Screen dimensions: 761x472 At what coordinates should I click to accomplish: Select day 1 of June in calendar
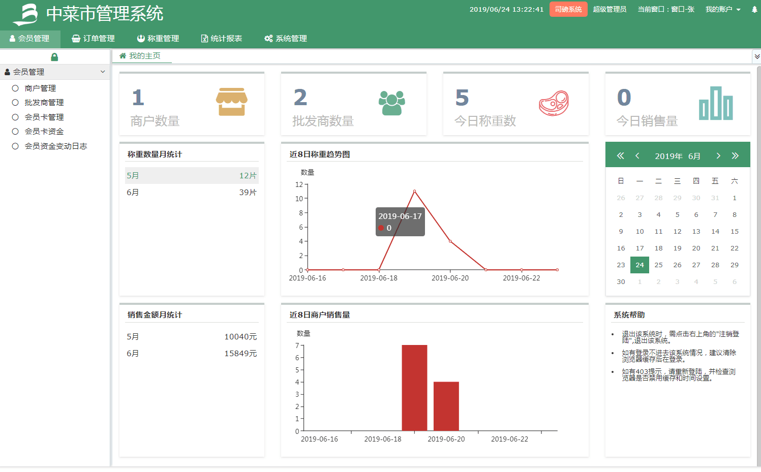(x=735, y=198)
